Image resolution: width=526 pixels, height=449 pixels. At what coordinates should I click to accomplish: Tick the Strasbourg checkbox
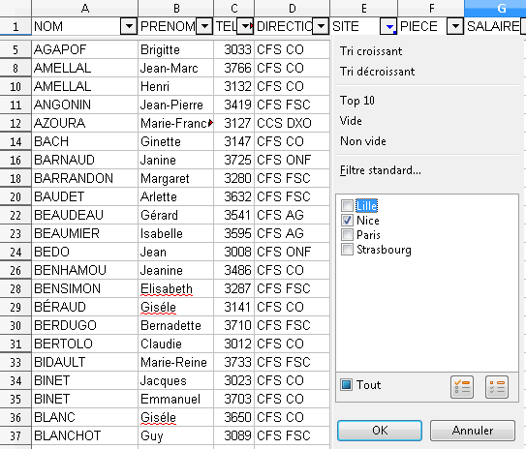coord(347,250)
